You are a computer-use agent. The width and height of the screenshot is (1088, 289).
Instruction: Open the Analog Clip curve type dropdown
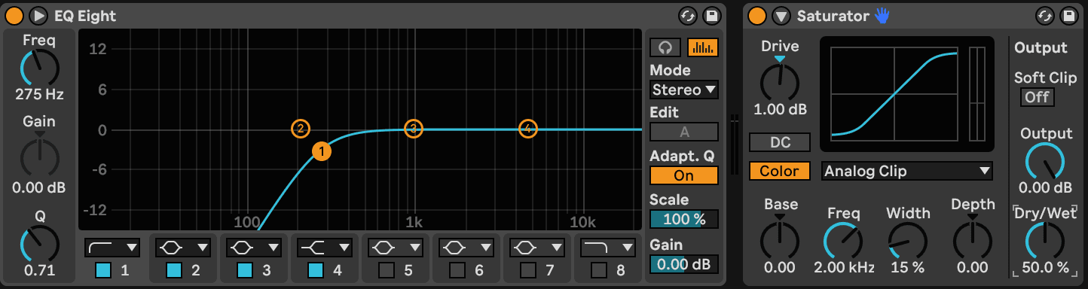pyautogui.click(x=906, y=171)
